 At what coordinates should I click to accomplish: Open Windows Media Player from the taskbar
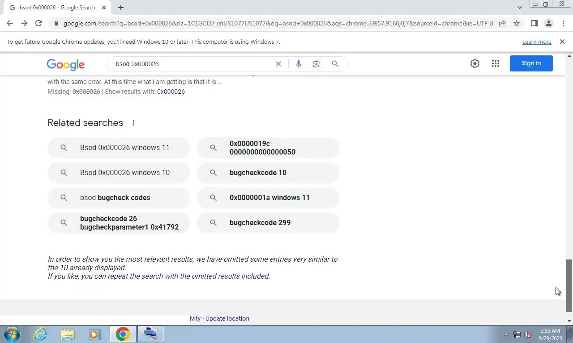click(94, 334)
